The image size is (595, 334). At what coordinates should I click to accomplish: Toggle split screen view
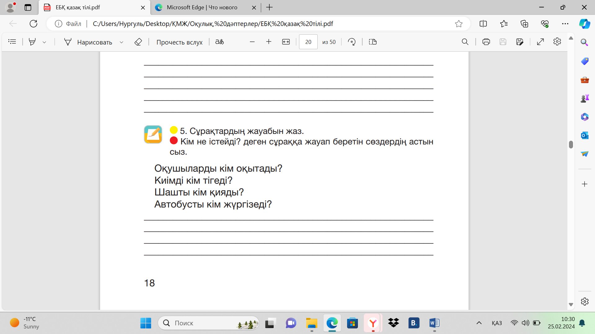[x=483, y=24]
